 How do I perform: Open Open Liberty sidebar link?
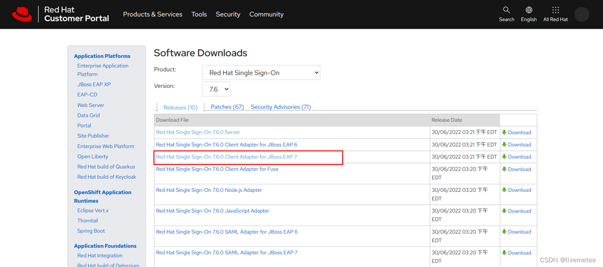point(93,157)
